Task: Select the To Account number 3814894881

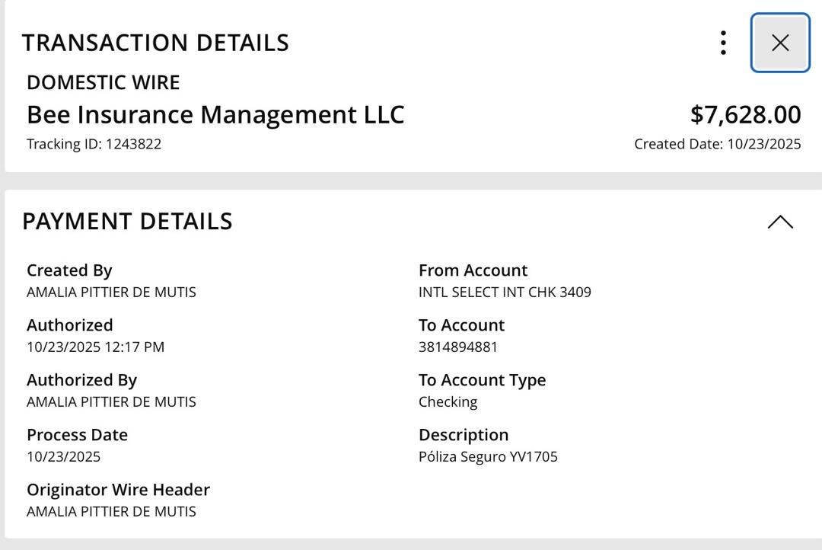Action: [x=457, y=347]
